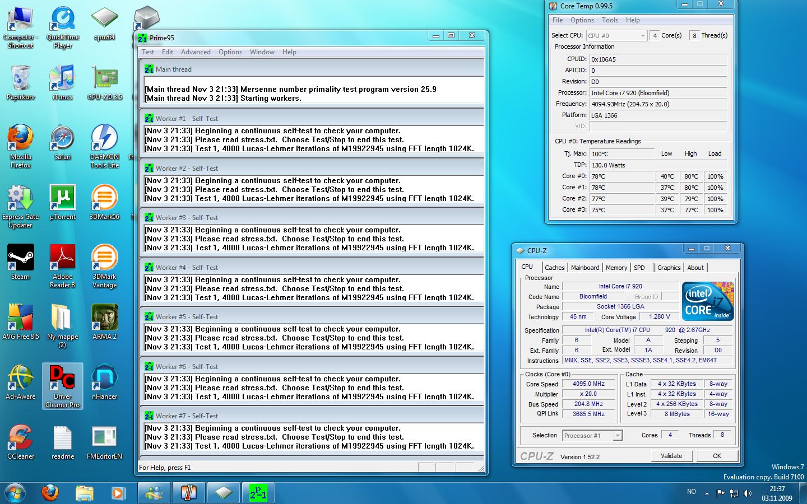Open the Computer - Shortcut icon

(21, 28)
